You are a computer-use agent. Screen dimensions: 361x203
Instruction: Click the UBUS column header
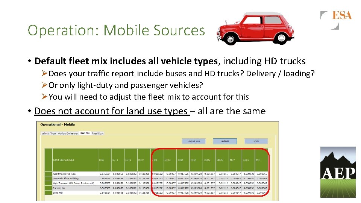tap(222, 160)
